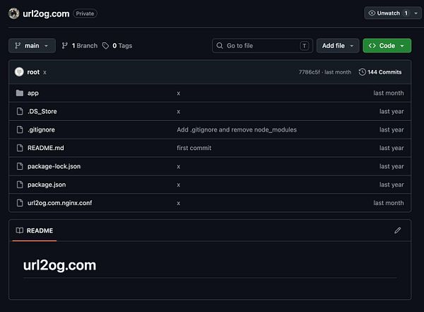Viewport: 424px width, 312px height.
Task: Edit the README with the pencil icon
Action: point(397,231)
